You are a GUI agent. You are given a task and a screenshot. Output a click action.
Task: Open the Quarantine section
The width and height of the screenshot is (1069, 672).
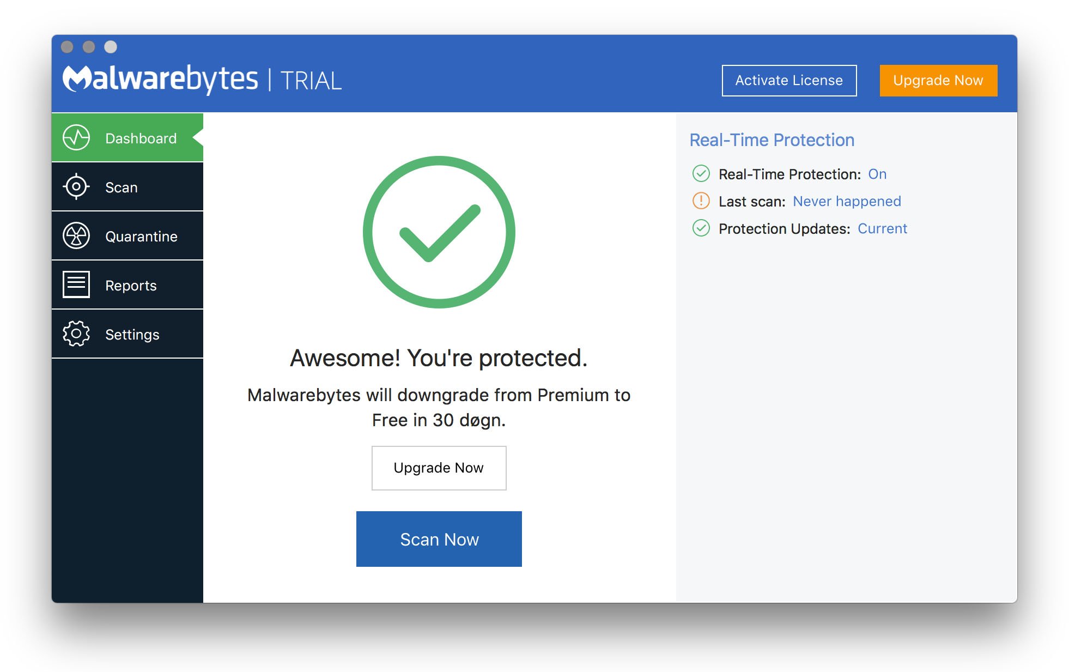(127, 235)
